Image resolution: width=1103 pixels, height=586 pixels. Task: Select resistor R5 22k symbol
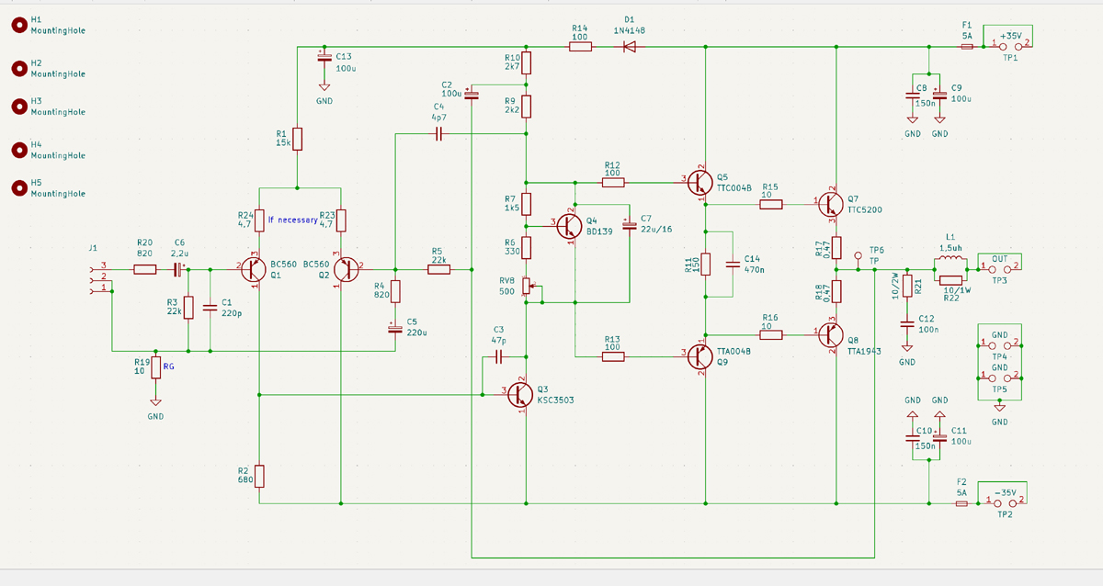point(438,269)
